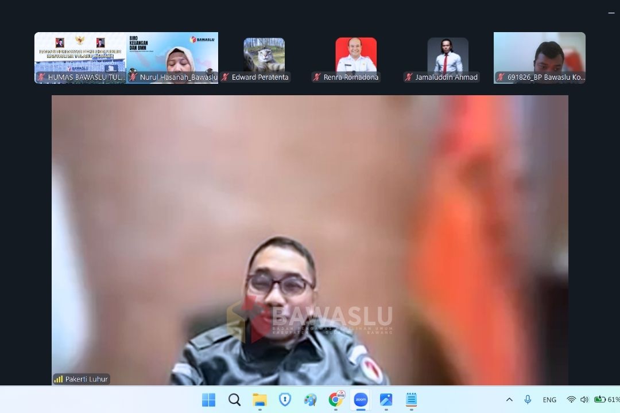Click the battery status tray icon
Screen dimensions: 620x413
click(x=600, y=400)
